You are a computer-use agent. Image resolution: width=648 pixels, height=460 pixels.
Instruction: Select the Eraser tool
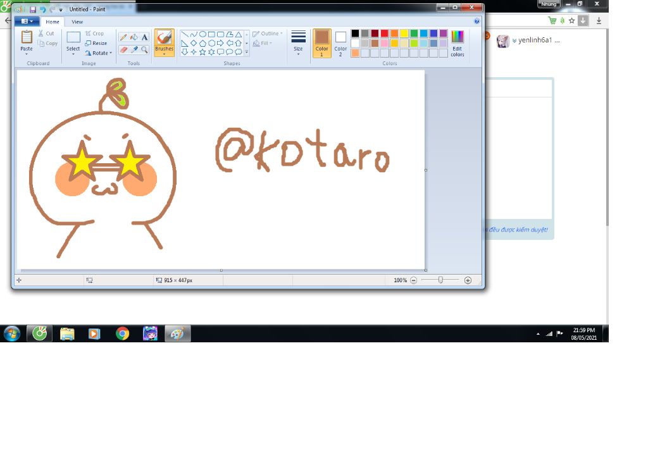[123, 49]
